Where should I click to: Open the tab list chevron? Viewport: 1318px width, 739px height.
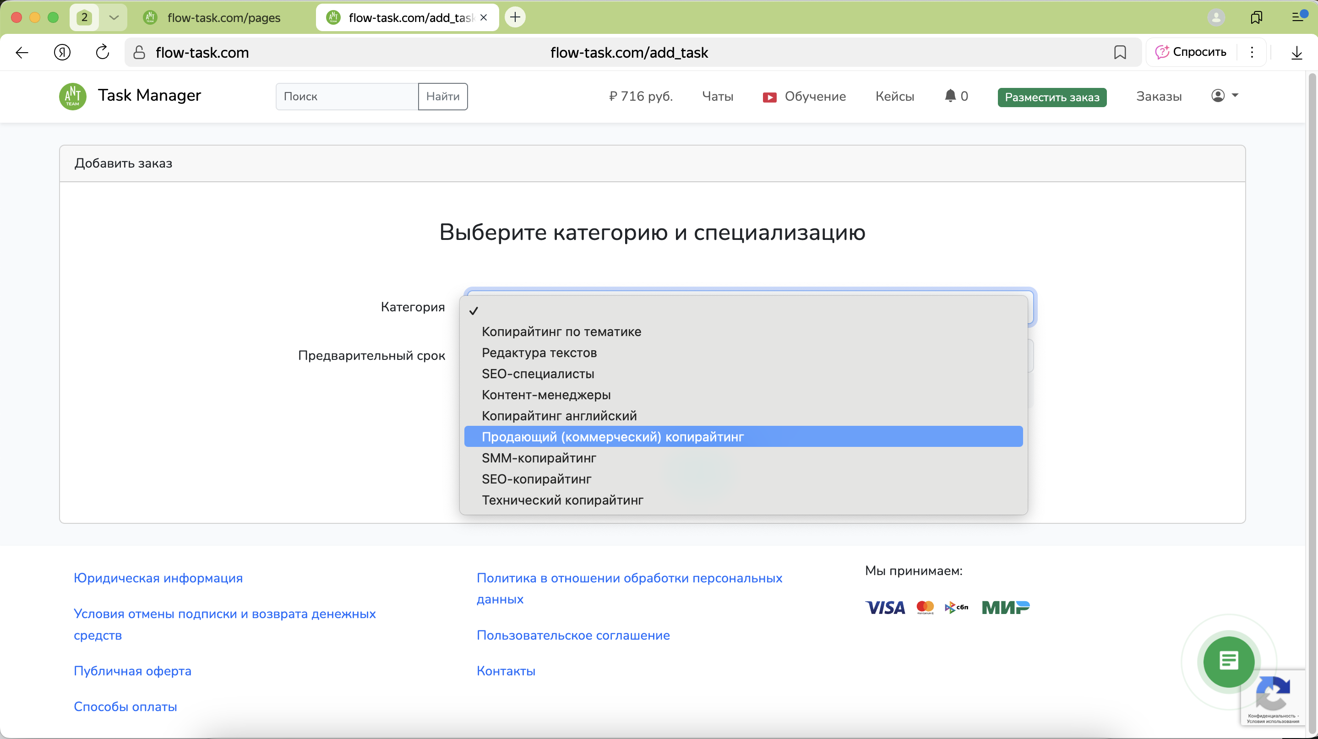(114, 17)
